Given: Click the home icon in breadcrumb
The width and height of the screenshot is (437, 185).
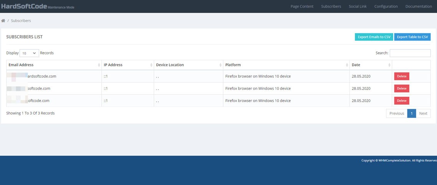Looking at the screenshot, I should pos(3,21).
